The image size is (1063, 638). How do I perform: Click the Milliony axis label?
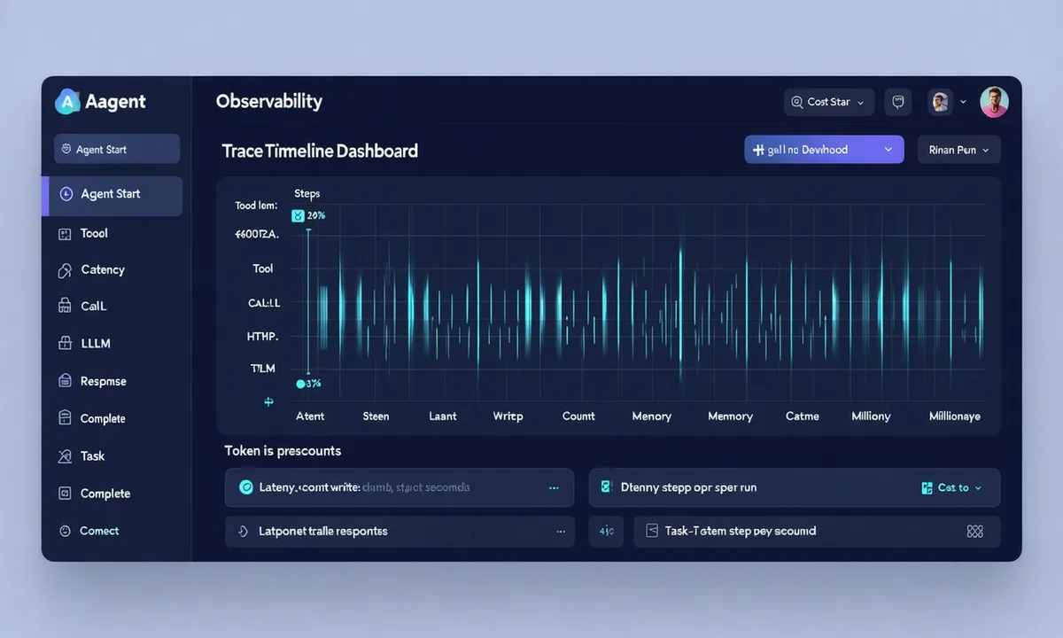click(871, 416)
